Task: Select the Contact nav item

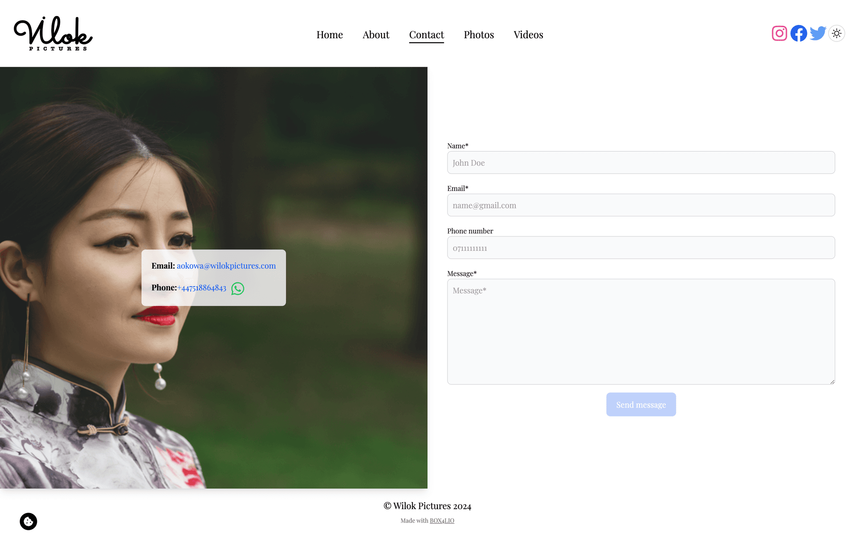Action: point(426,35)
